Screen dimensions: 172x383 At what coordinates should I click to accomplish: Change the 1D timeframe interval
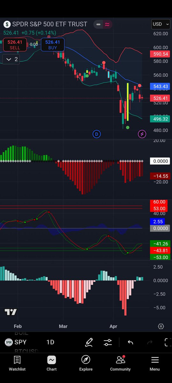pos(50,342)
